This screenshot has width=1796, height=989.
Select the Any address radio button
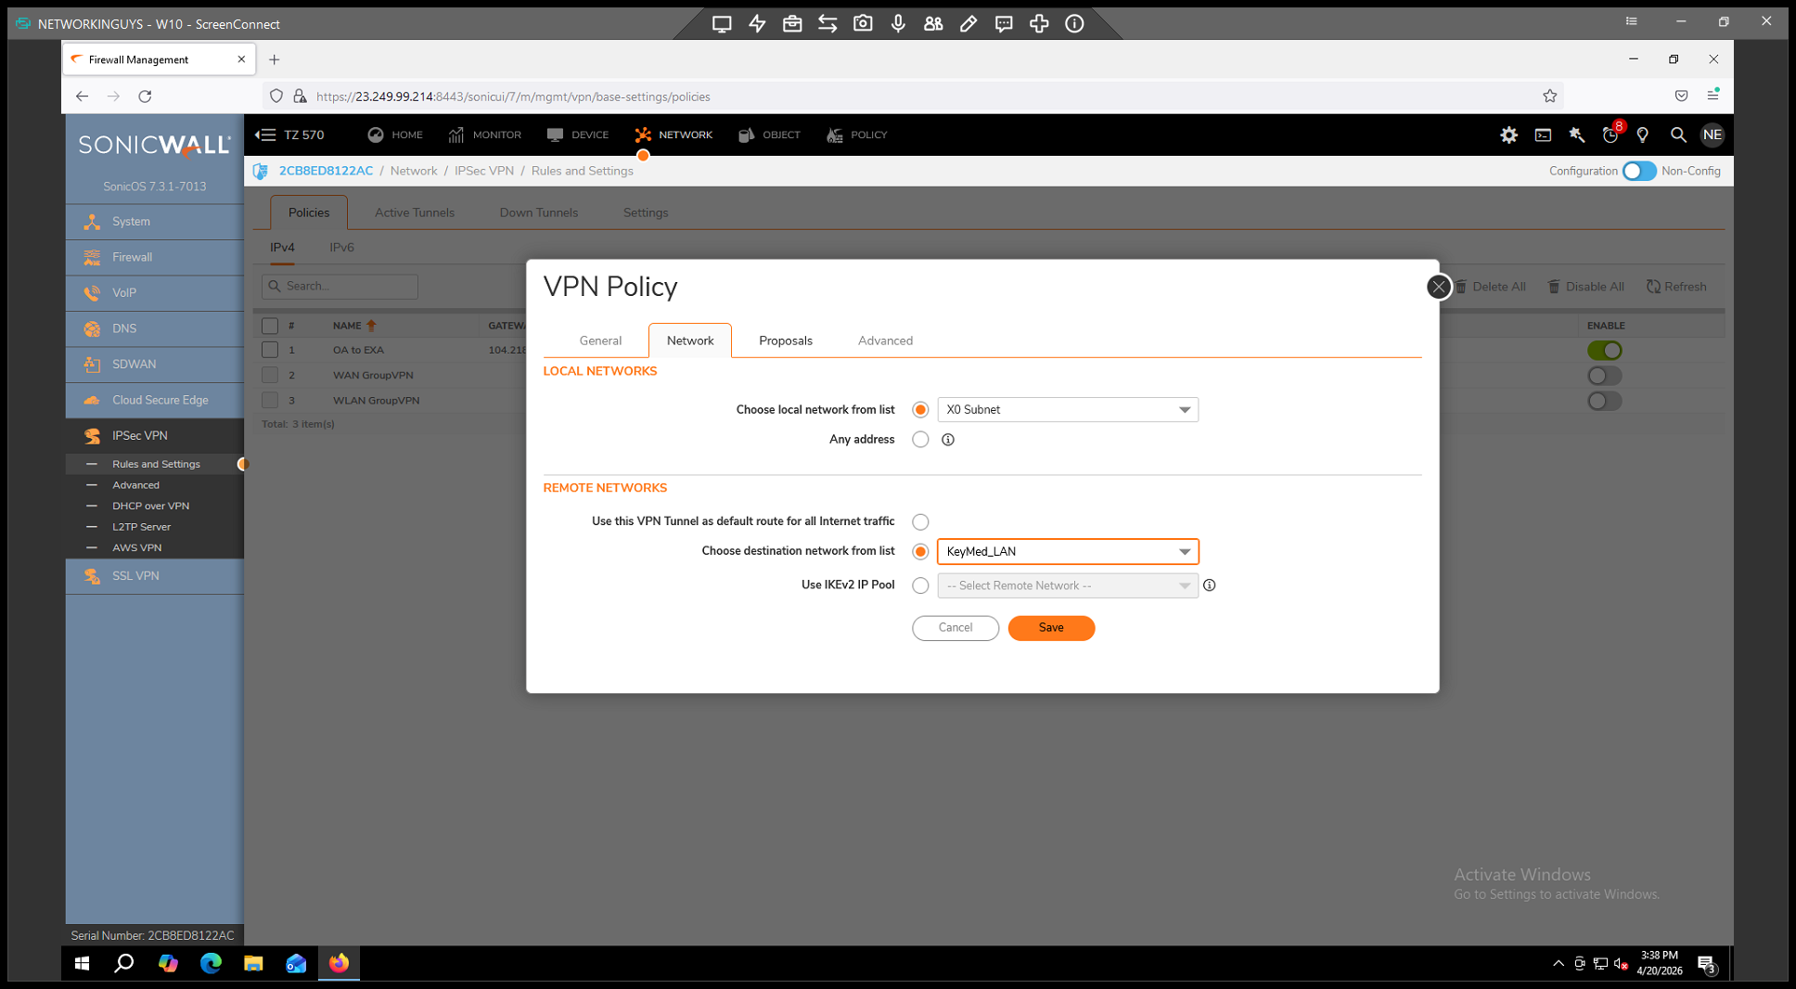pyautogui.click(x=920, y=440)
